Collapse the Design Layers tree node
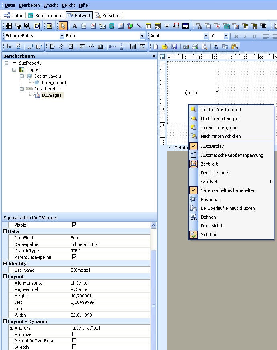Viewport: 277px width, 350px height. click(x=22, y=76)
